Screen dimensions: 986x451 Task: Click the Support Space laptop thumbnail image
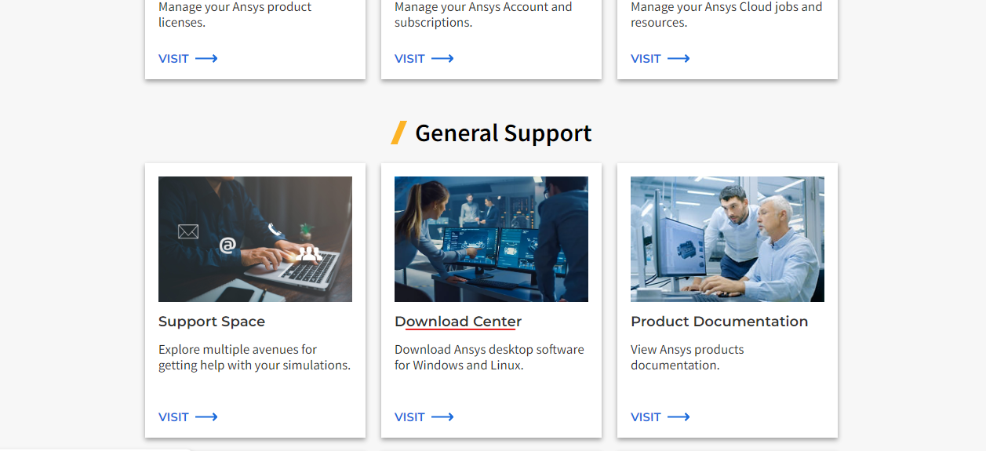[x=255, y=239]
